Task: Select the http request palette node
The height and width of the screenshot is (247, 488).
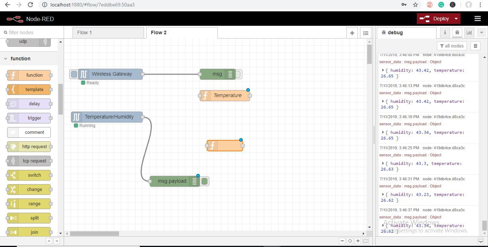Action: coord(29,147)
